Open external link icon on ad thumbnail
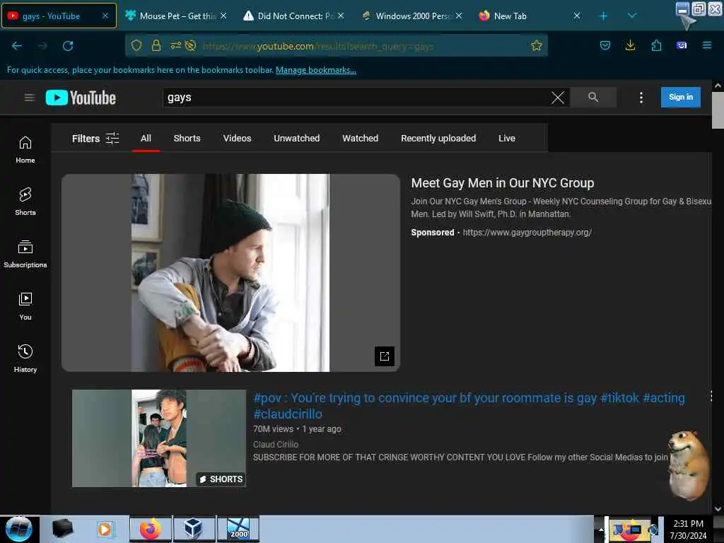This screenshot has height=543, width=724. [384, 356]
